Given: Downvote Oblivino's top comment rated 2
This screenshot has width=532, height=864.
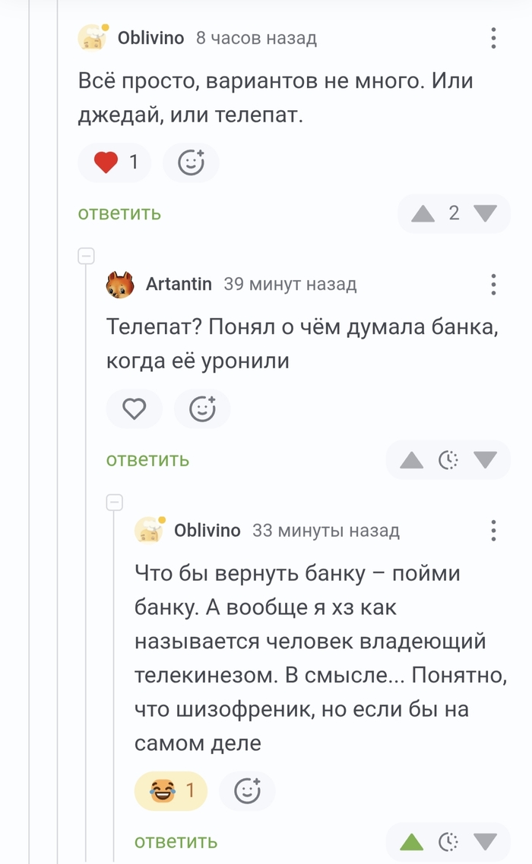Looking at the screenshot, I should pyautogui.click(x=485, y=213).
